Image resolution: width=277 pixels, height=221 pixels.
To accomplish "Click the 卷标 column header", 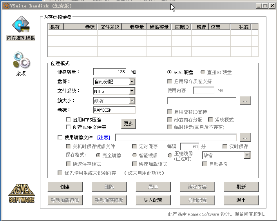I will coord(81,27).
